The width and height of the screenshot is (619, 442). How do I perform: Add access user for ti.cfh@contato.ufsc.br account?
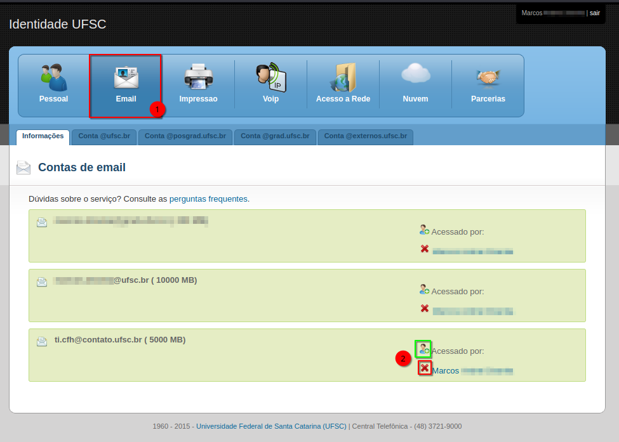(x=424, y=349)
